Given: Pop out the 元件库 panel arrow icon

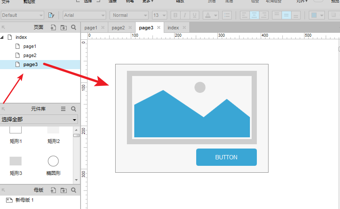Looking at the screenshot, I should click(3, 109).
